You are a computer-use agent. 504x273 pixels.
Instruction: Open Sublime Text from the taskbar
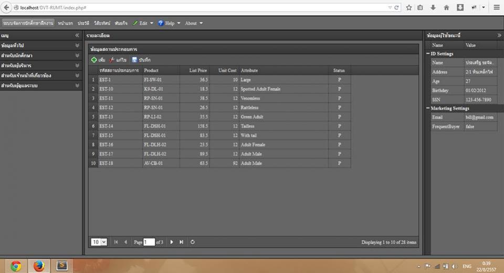tap(62, 266)
